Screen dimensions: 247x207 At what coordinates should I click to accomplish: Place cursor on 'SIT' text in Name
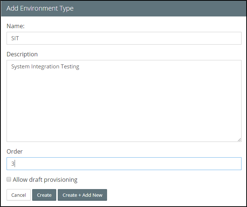pos(15,38)
